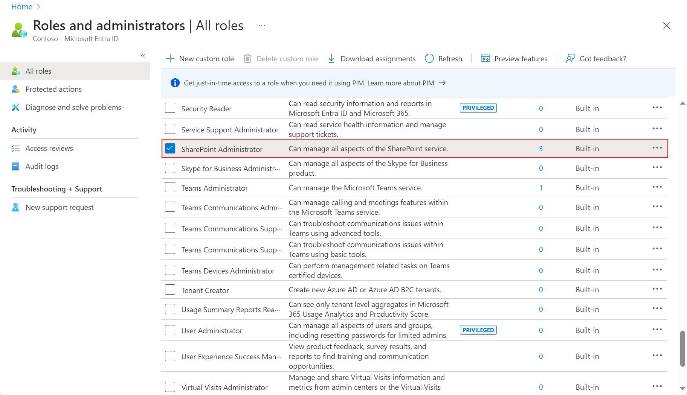Uncheck the SharePoint Administrator checkbox
The height and width of the screenshot is (395, 687).
[170, 148]
